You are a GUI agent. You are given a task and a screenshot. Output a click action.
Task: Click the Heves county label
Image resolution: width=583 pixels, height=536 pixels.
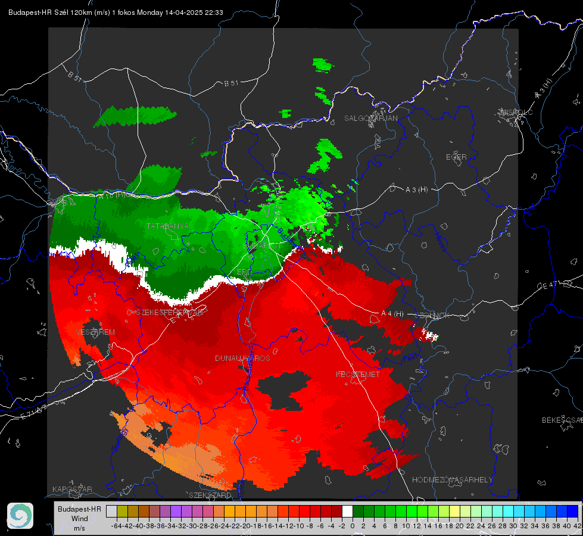point(440,242)
